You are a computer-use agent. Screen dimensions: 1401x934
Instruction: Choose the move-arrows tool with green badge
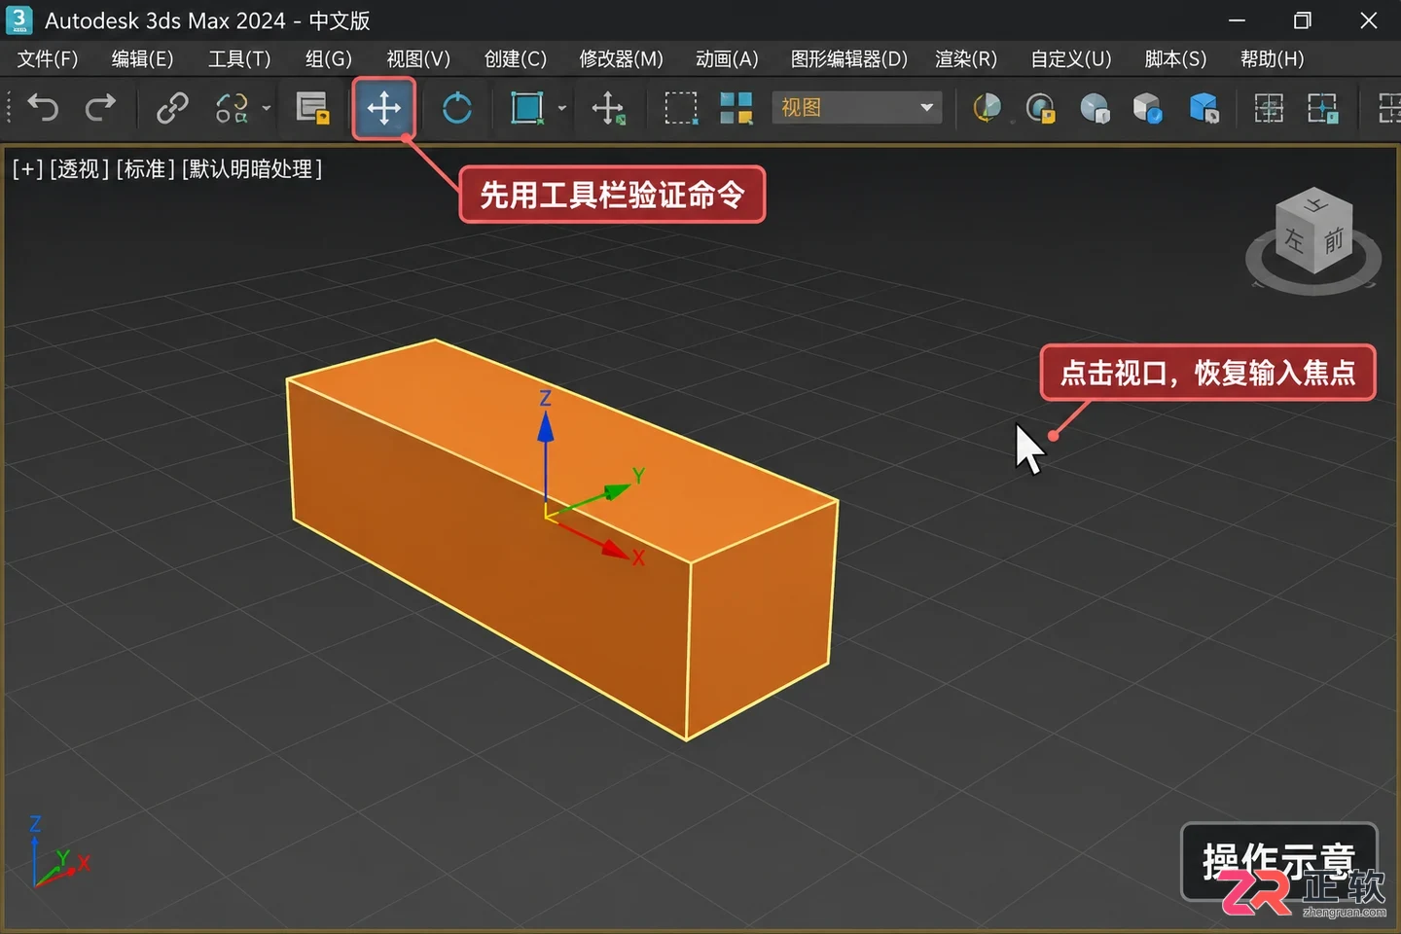608,108
